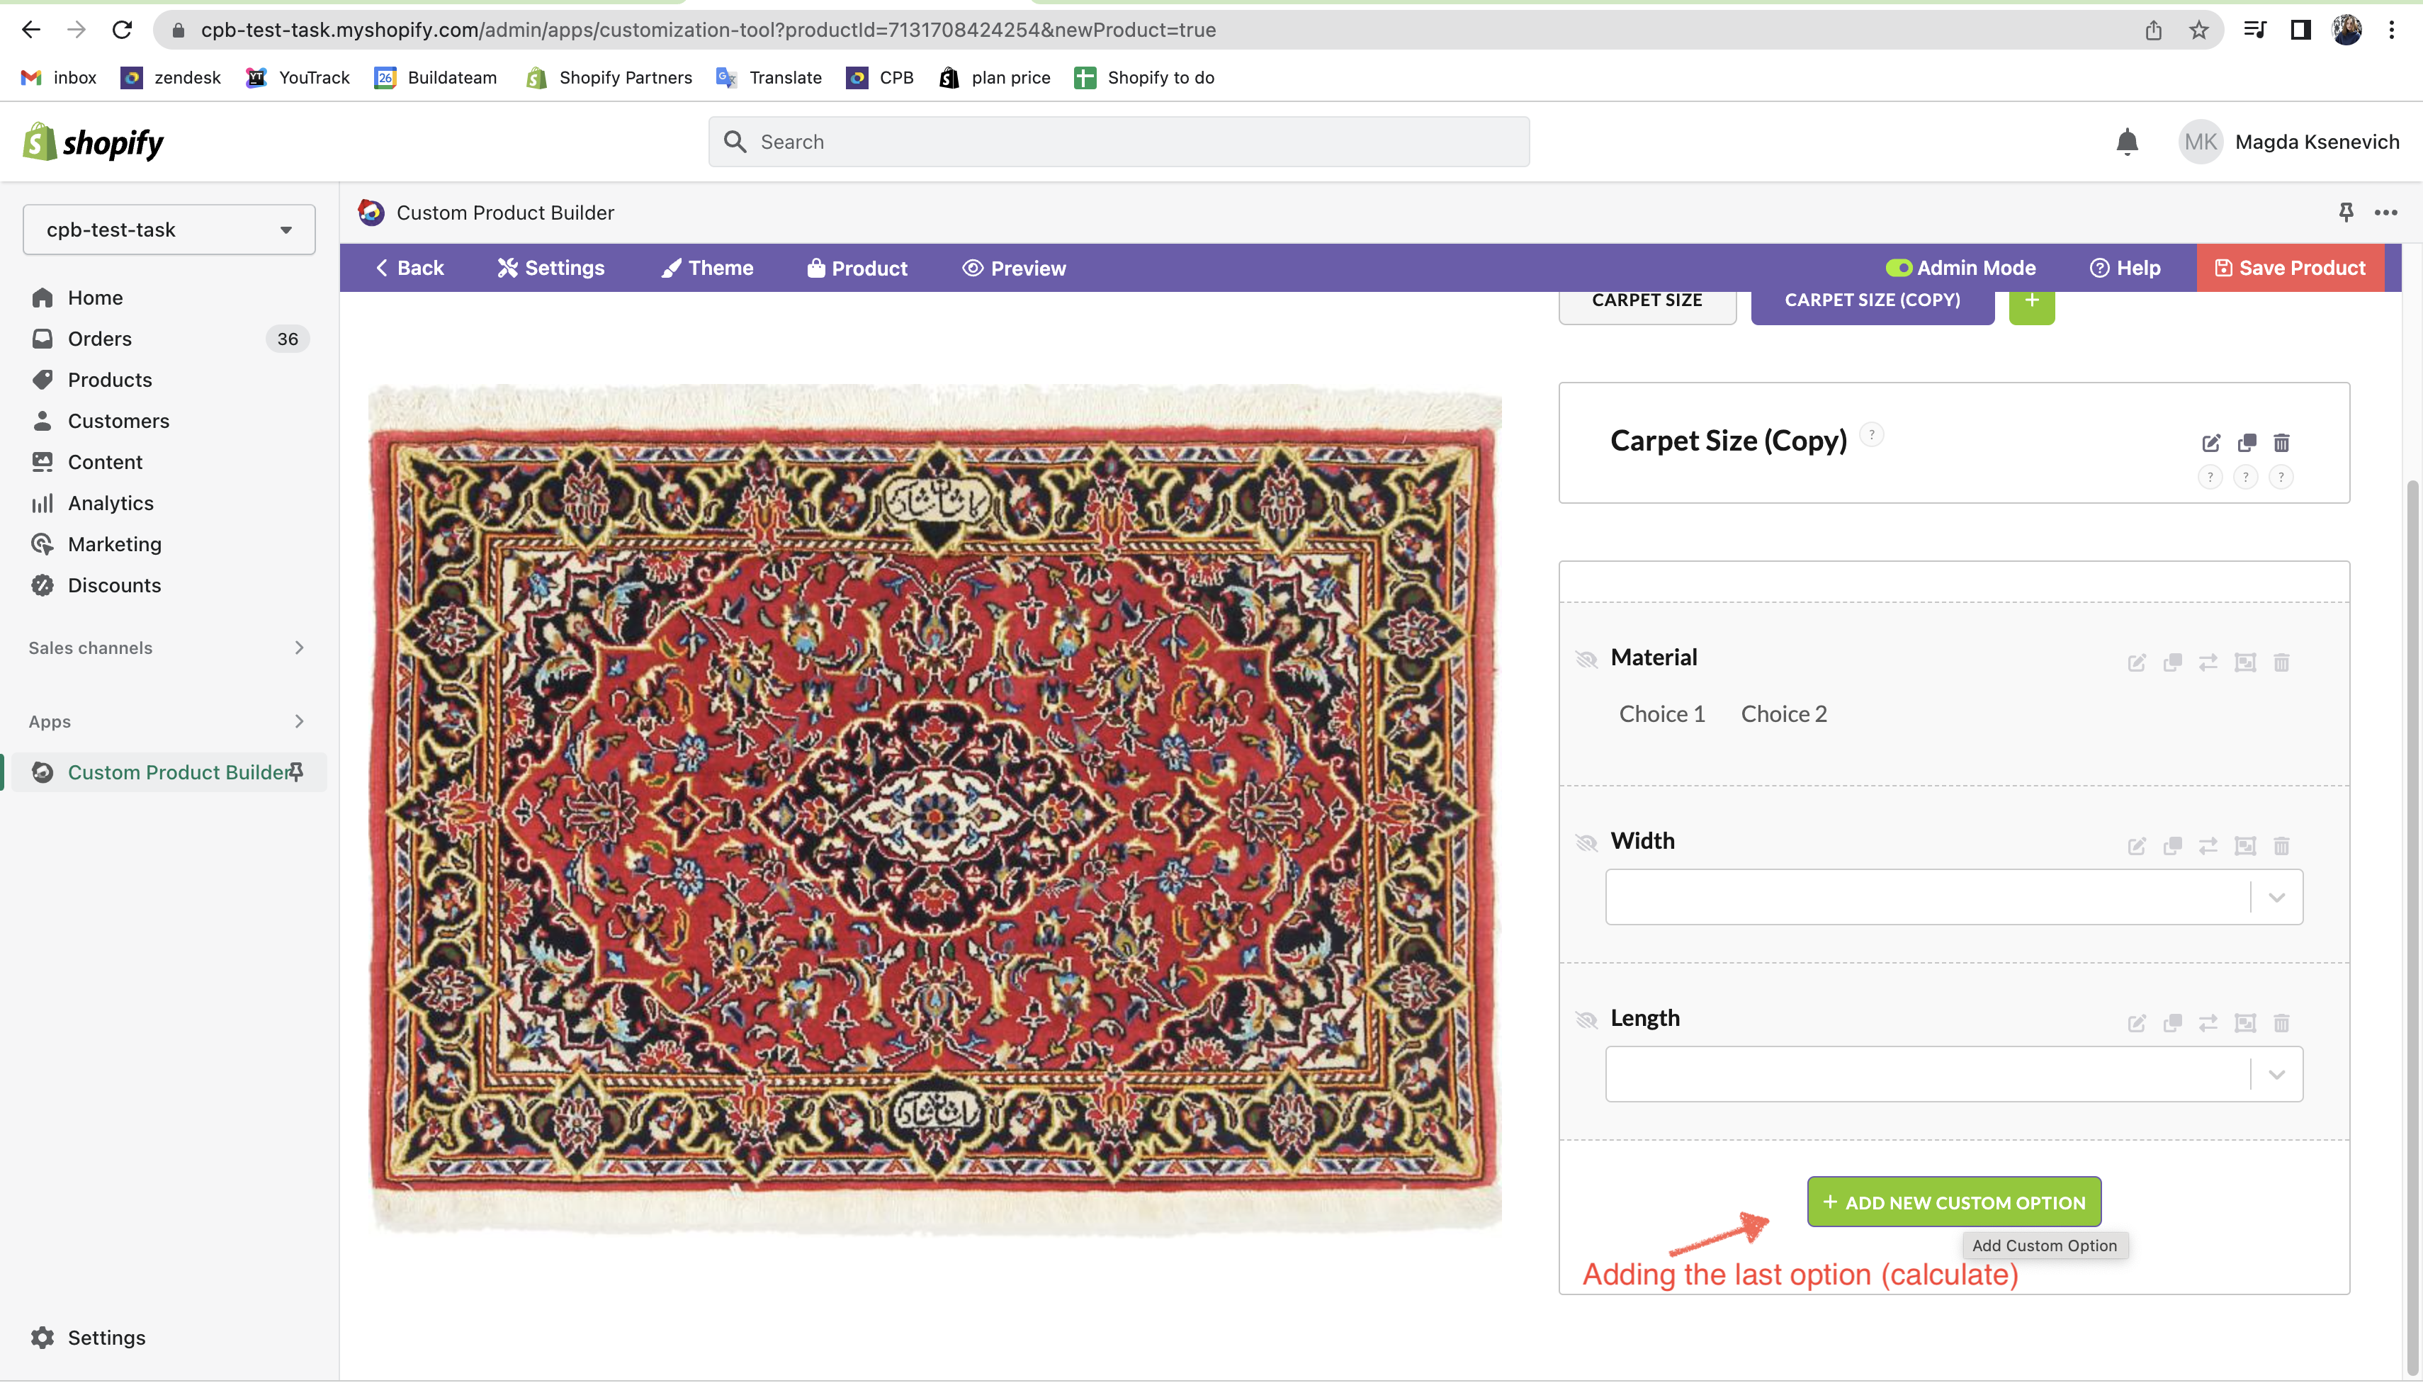Screen dimensions: 2423x1383
Task: Duplicate the Material option
Action: (x=2172, y=662)
